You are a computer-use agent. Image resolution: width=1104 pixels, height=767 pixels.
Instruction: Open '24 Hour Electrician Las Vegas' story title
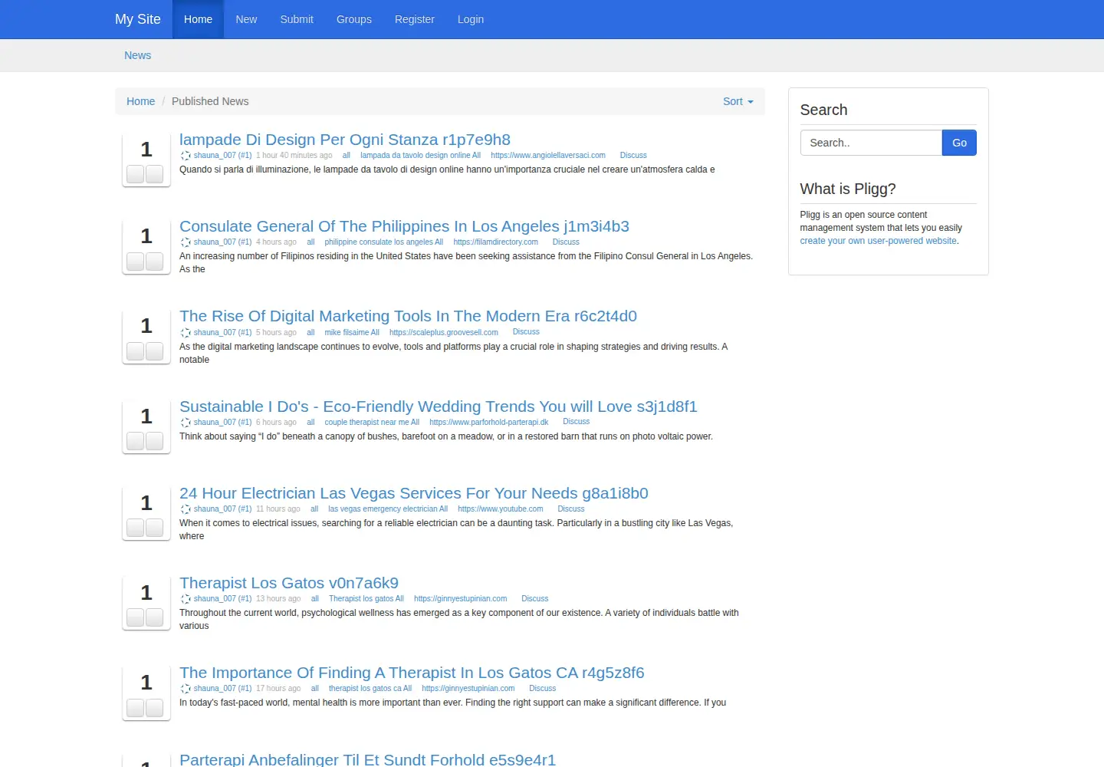tap(414, 493)
